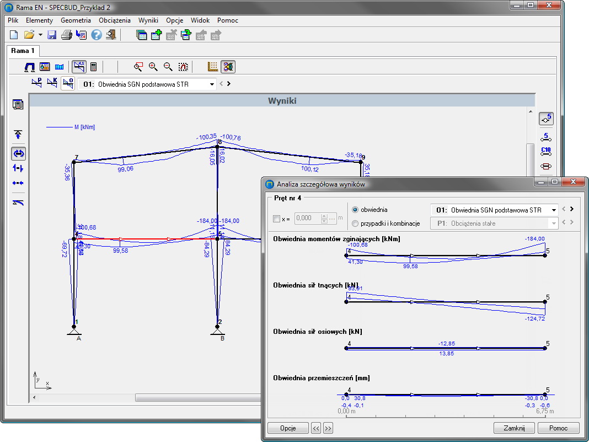Click the Save (floppy disk) toolbar icon
Viewport: 589px width, 442px height.
tap(52, 35)
